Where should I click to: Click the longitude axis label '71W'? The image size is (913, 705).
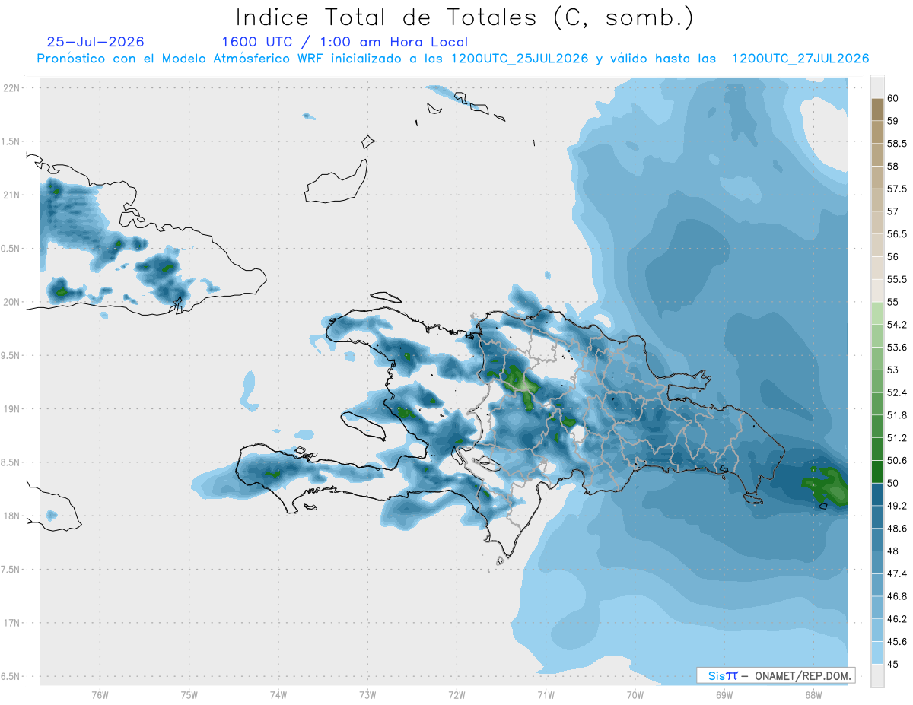[x=546, y=695]
